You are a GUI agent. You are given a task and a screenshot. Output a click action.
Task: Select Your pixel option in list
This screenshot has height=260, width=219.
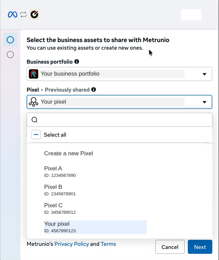click(x=95, y=227)
